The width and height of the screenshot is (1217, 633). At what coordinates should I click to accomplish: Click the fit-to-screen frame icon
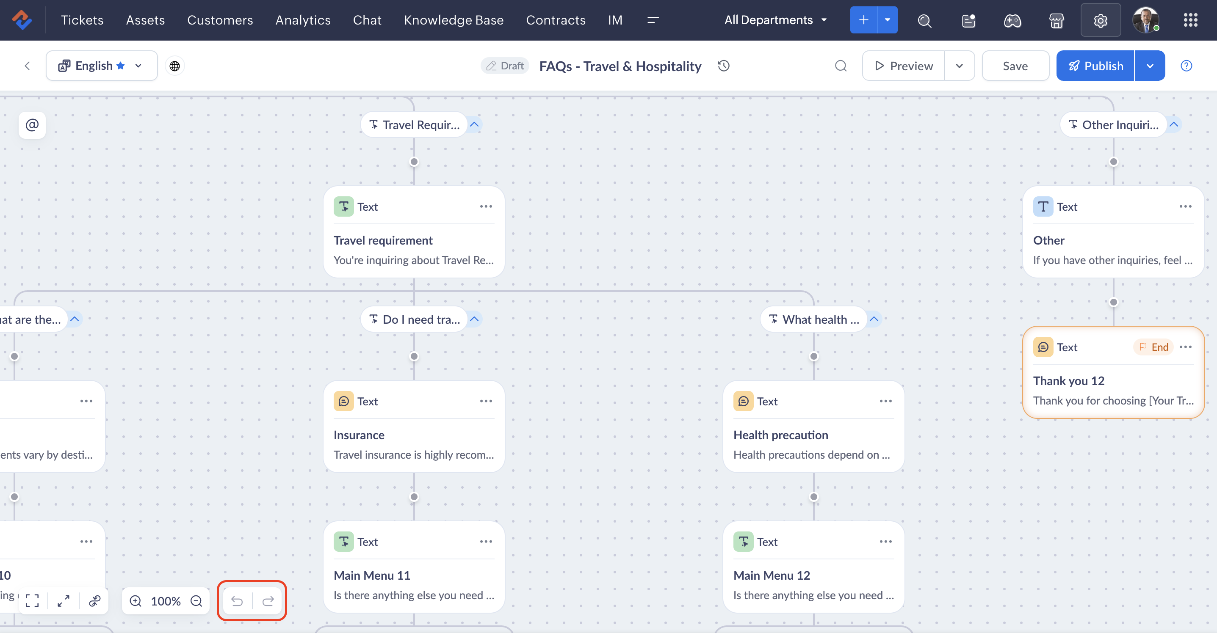(x=32, y=600)
